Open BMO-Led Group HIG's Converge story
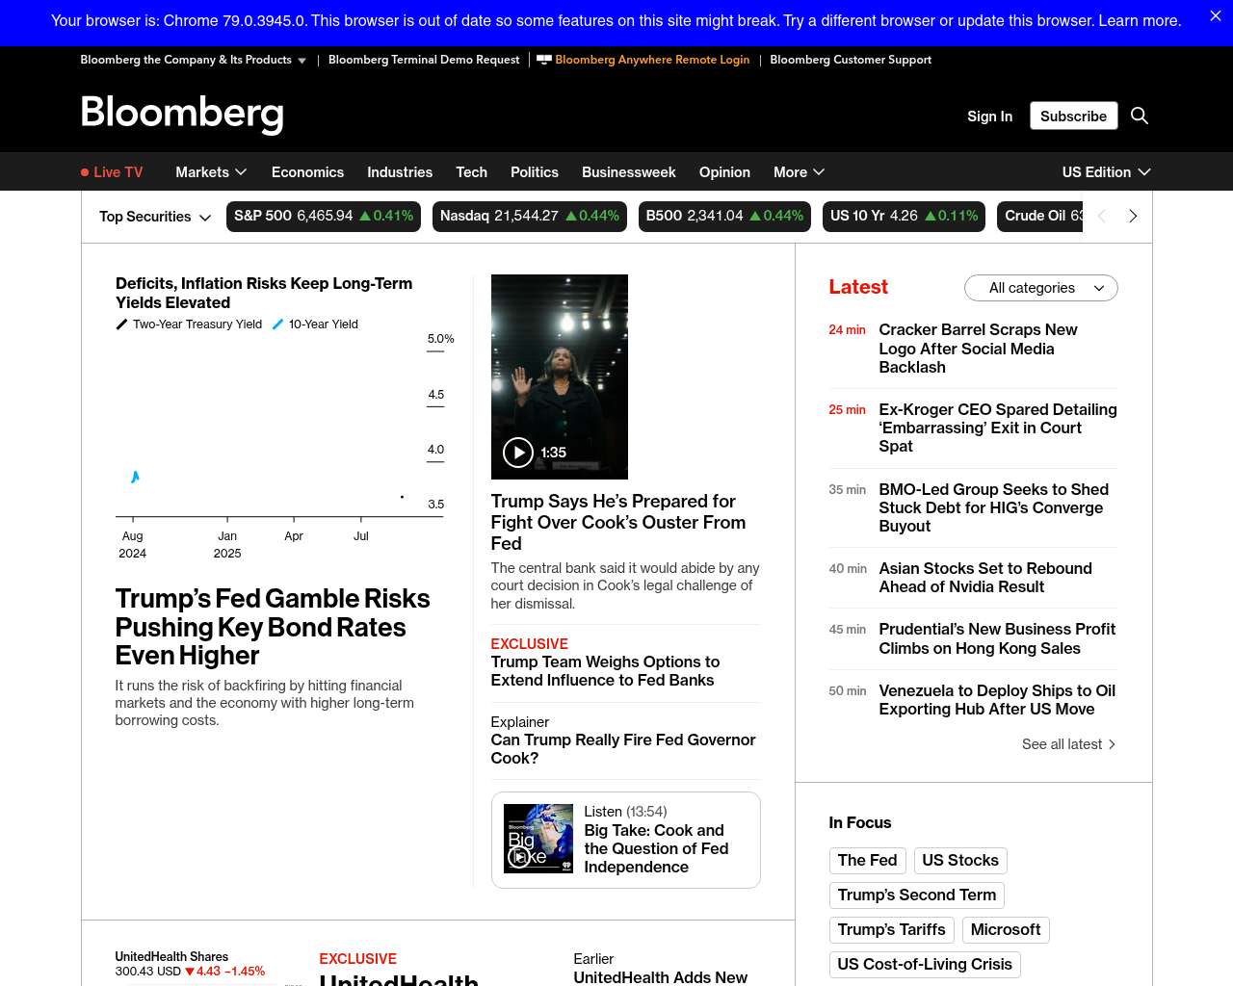 pos(993,507)
